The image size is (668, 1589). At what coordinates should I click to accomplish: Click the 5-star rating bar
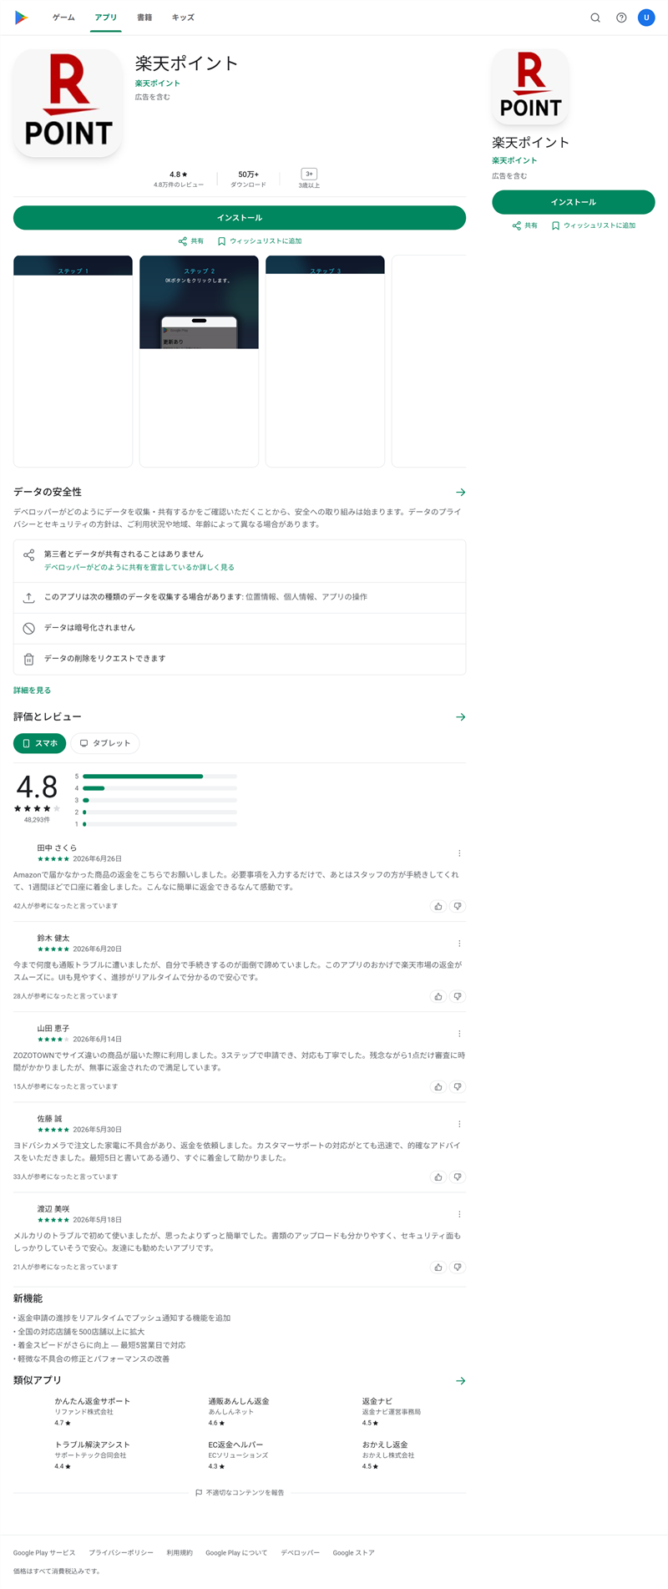159,777
